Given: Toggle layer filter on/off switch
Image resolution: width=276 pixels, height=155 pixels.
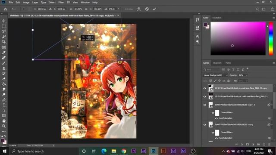Looking at the screenshot, I should (247, 68).
